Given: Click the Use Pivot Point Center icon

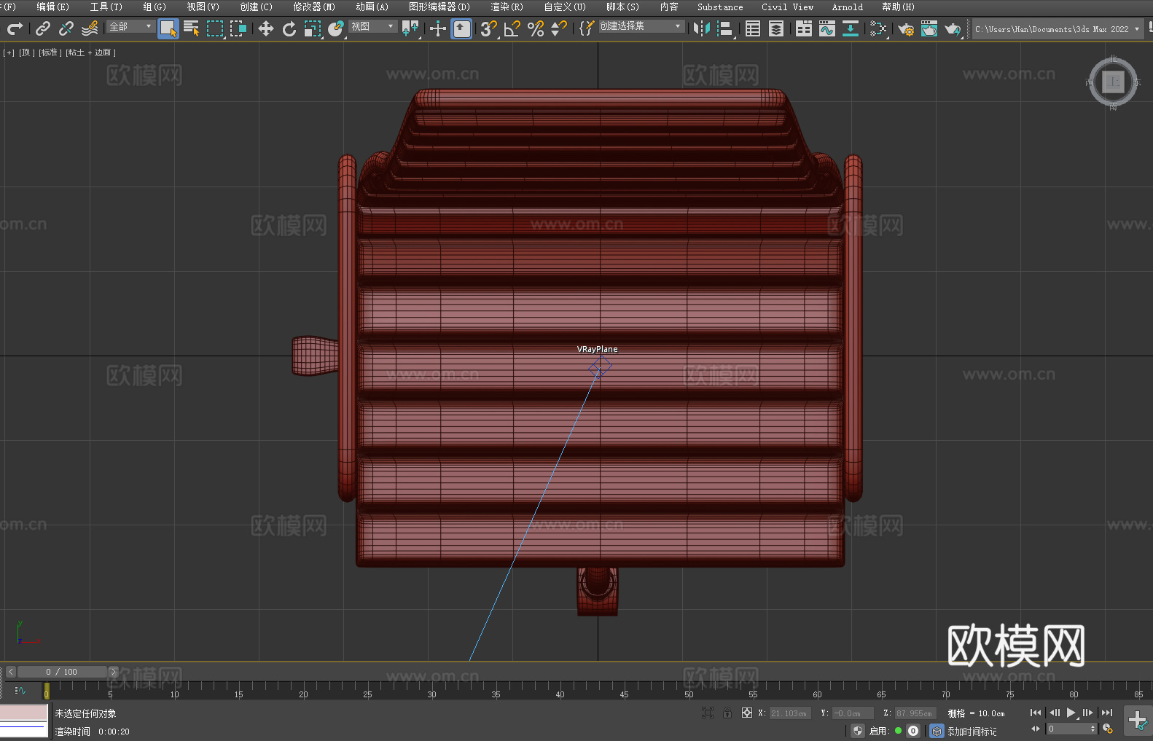Looking at the screenshot, I should [410, 28].
